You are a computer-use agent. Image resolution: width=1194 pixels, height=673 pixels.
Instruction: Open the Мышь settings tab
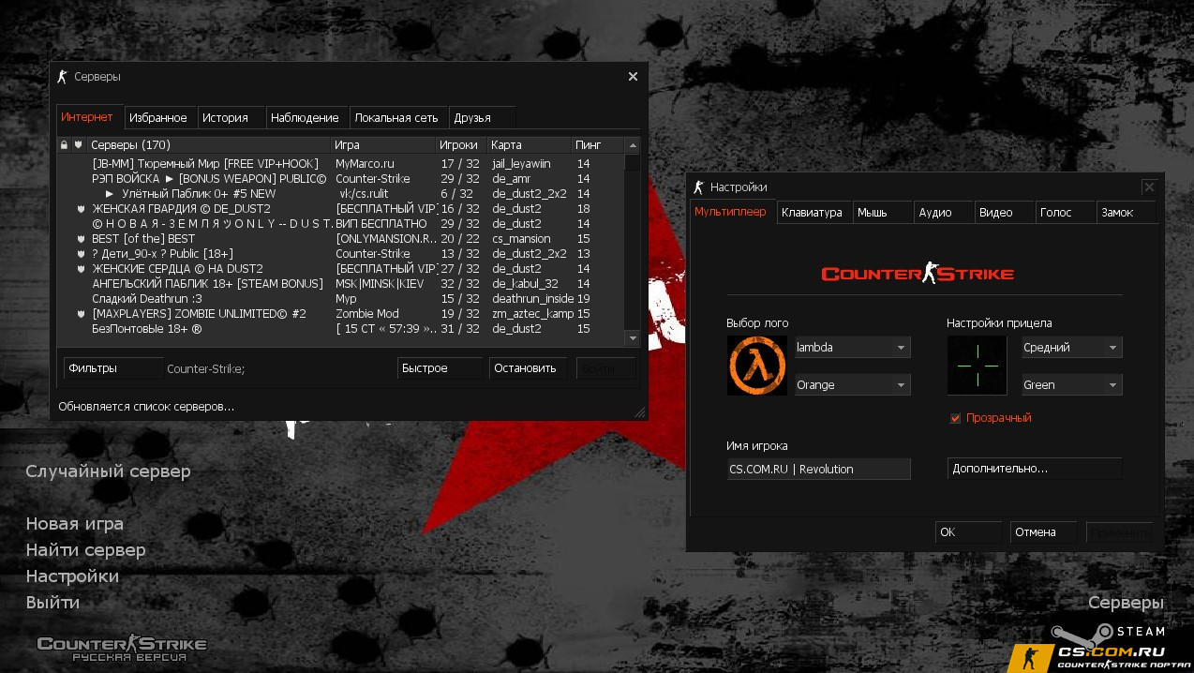[883, 213]
